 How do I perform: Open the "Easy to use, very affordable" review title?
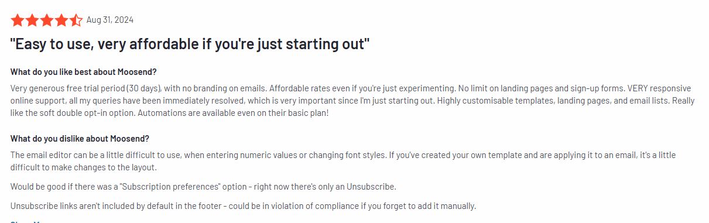click(190, 44)
